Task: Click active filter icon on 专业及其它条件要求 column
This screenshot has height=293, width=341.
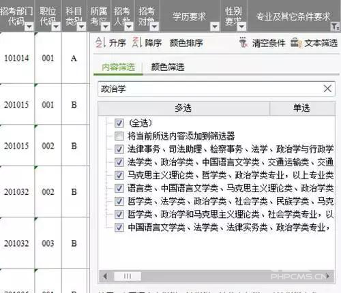Action: tap(335, 27)
